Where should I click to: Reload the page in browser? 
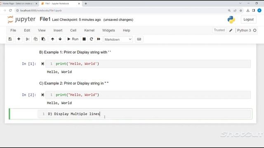(10, 10)
